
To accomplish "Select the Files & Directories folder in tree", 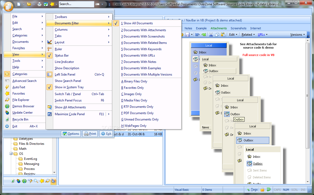I will pyautogui.click(x=32, y=144).
